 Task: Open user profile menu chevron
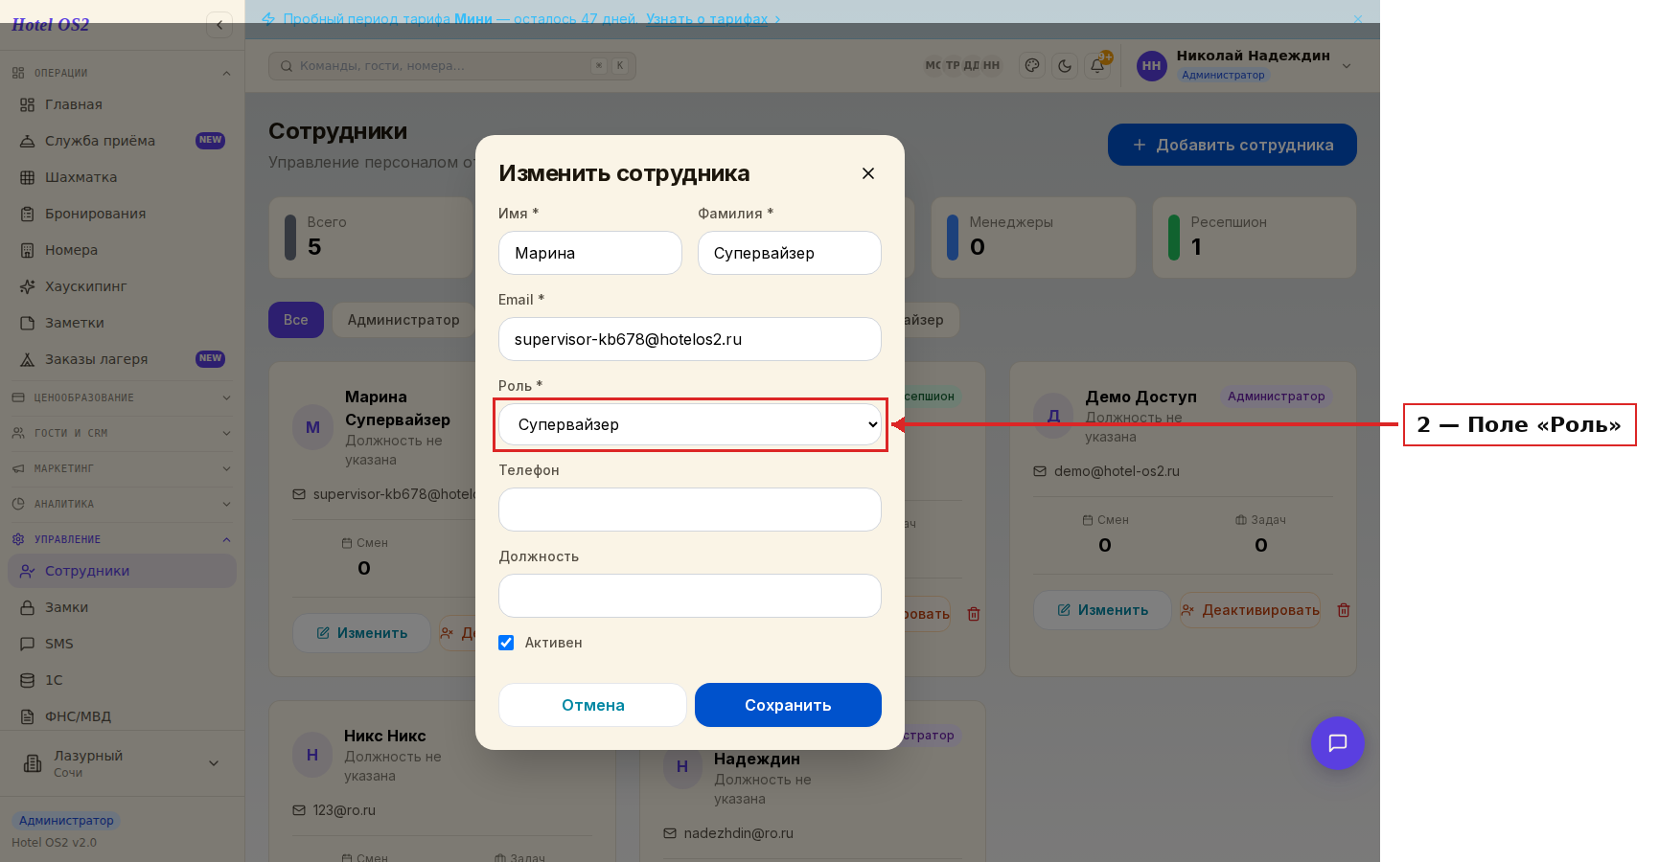tap(1347, 66)
